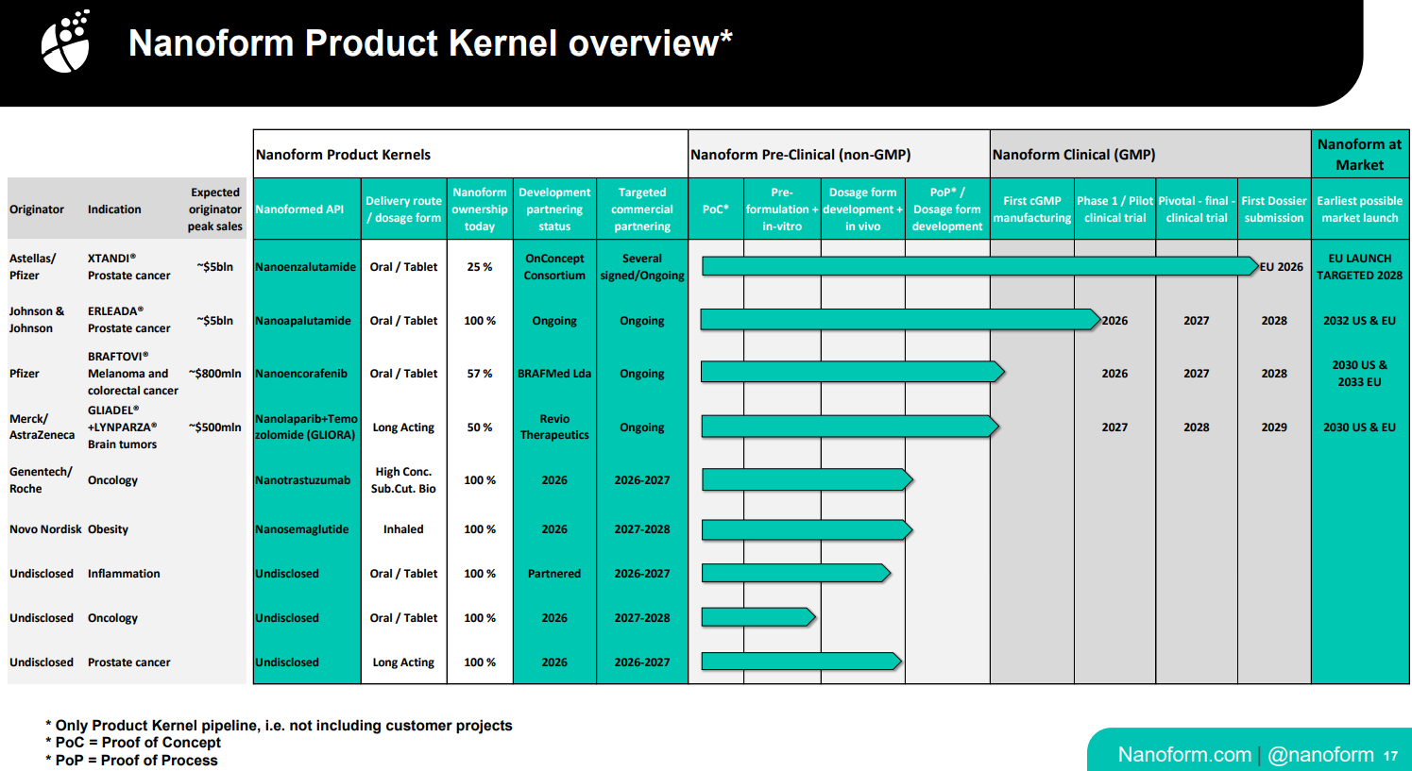Screen dimensions: 1412x771
Task: Select the Novo Nordisk originator entry
Action: click(45, 529)
